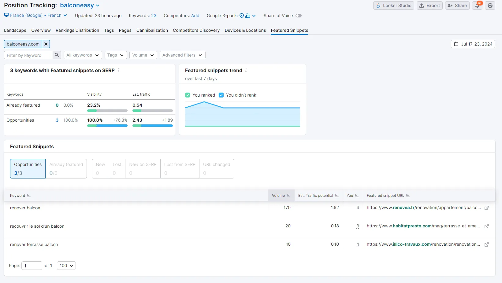Expand balconeasy project dropdown

pos(80,6)
